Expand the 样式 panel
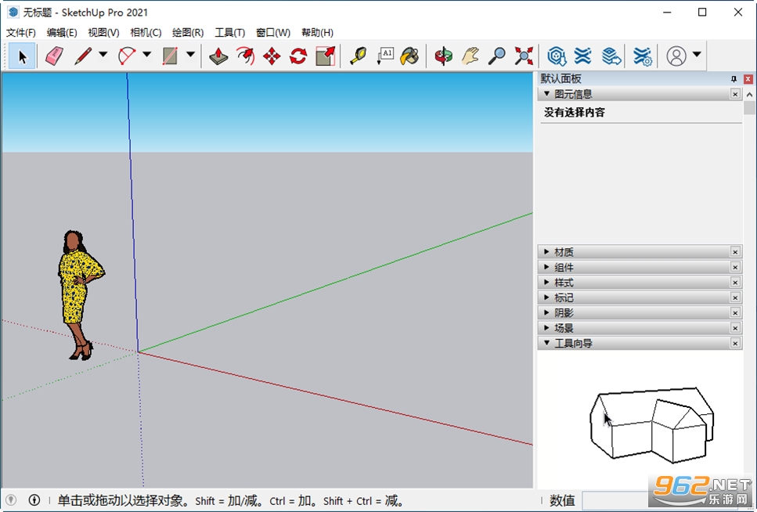Screen dimensions: 757x512 pyautogui.click(x=547, y=282)
